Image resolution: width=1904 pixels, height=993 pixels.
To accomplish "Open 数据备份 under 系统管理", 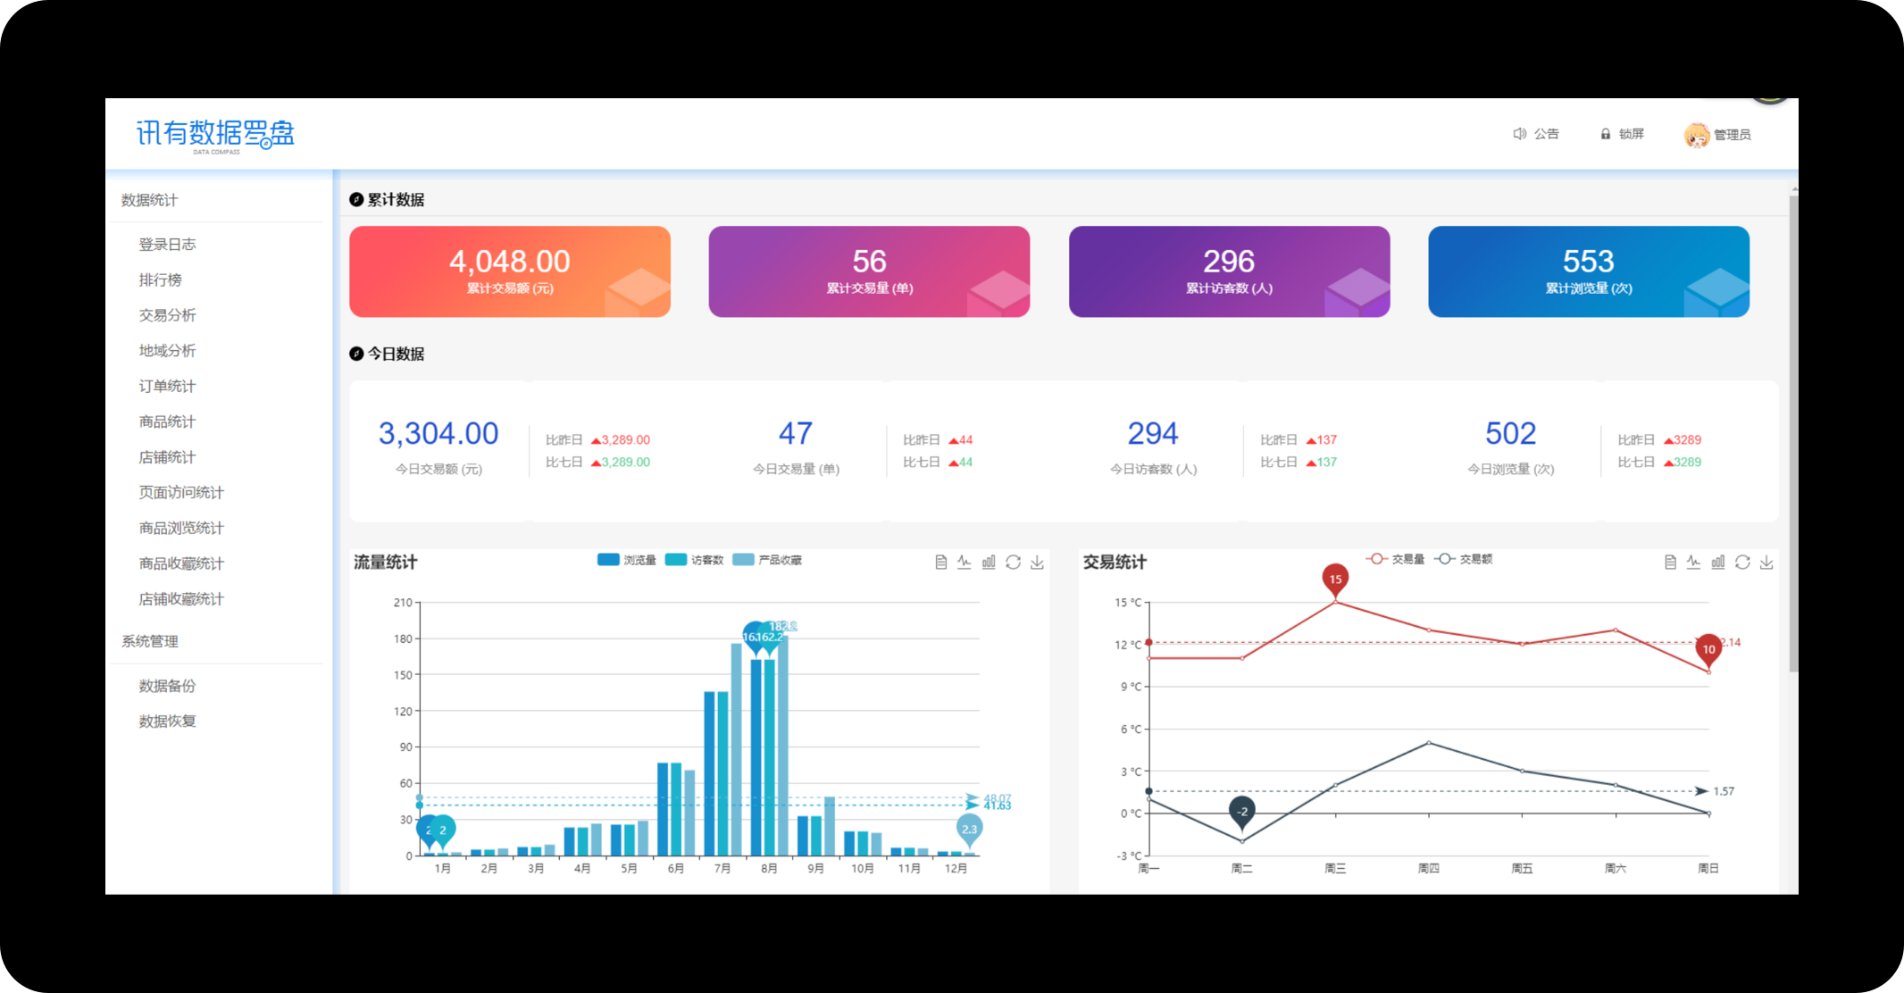I will point(167,686).
